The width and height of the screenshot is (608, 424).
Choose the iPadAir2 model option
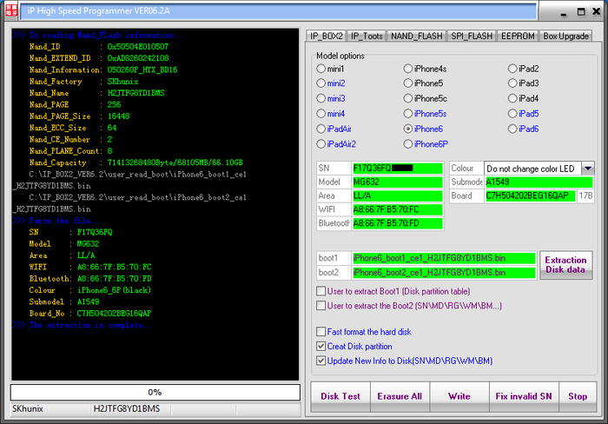click(321, 143)
